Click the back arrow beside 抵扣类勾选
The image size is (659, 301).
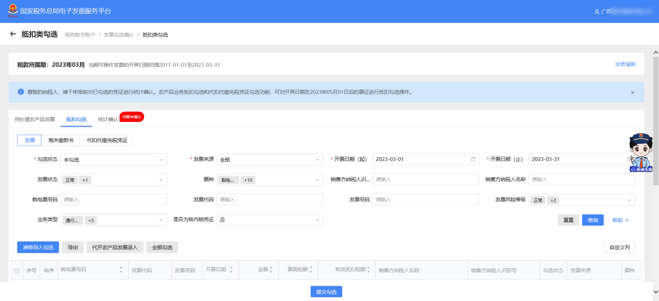click(13, 34)
